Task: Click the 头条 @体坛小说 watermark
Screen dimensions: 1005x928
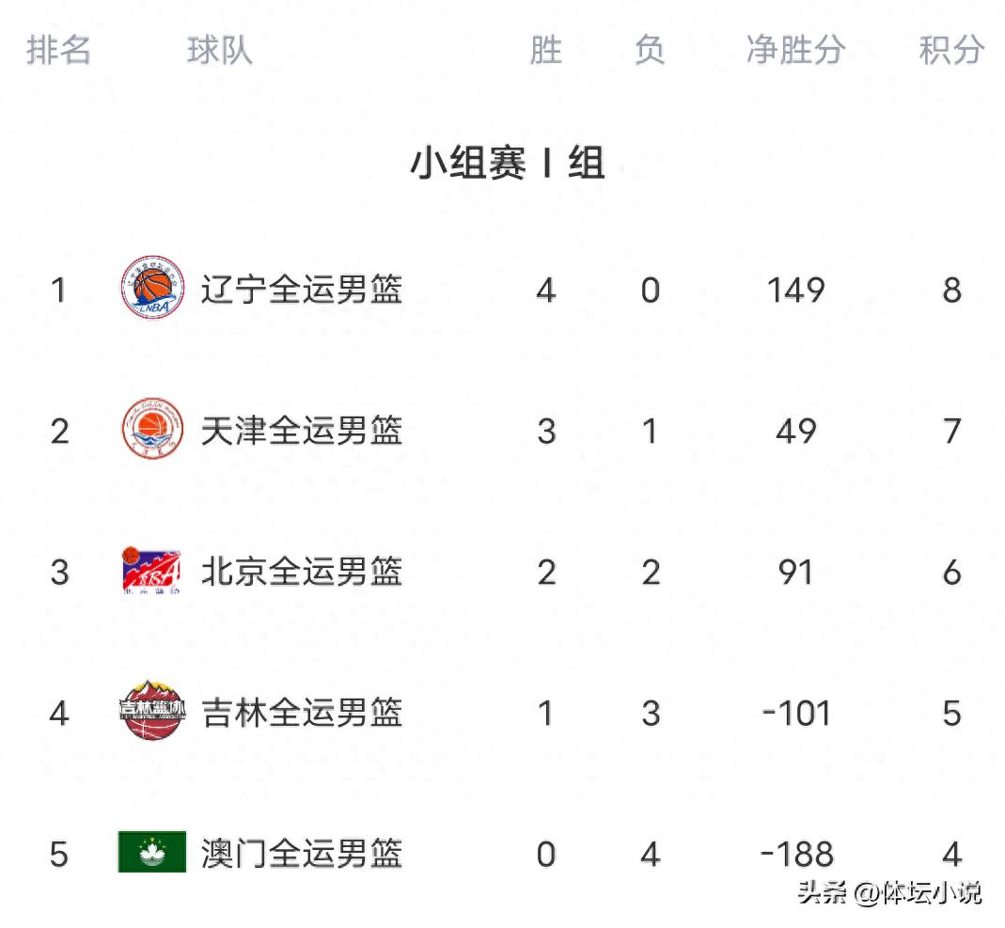Action: (889, 891)
